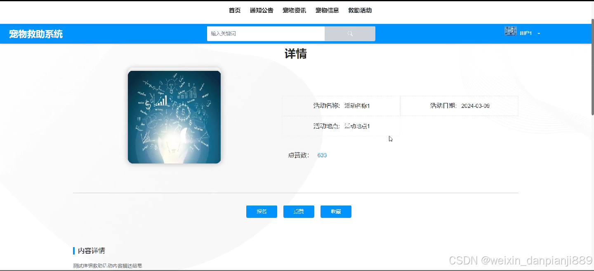This screenshot has width=594, height=271.
Task: Open the 救助活动 menu item
Action: [x=360, y=10]
